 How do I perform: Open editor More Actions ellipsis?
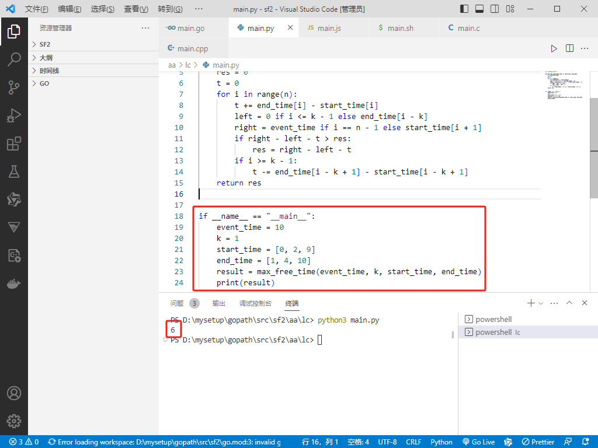(x=585, y=48)
